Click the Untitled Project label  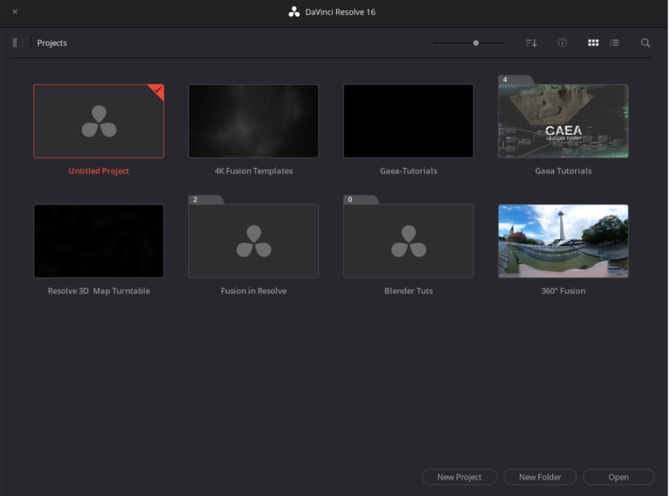coord(98,171)
